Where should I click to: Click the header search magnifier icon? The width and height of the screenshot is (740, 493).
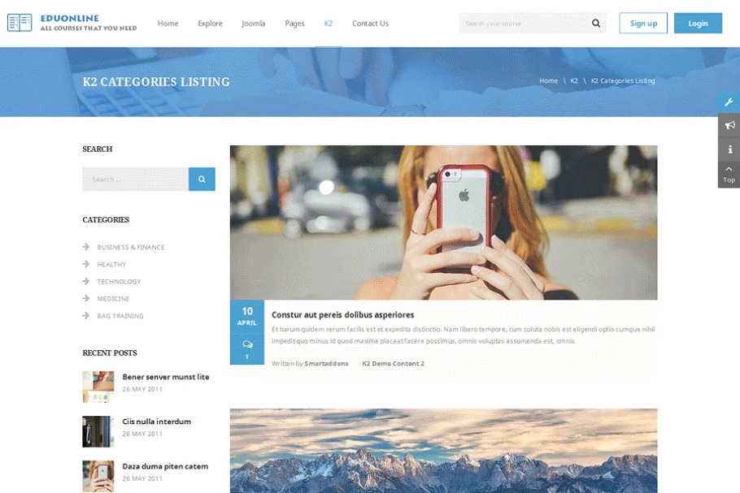pos(596,24)
